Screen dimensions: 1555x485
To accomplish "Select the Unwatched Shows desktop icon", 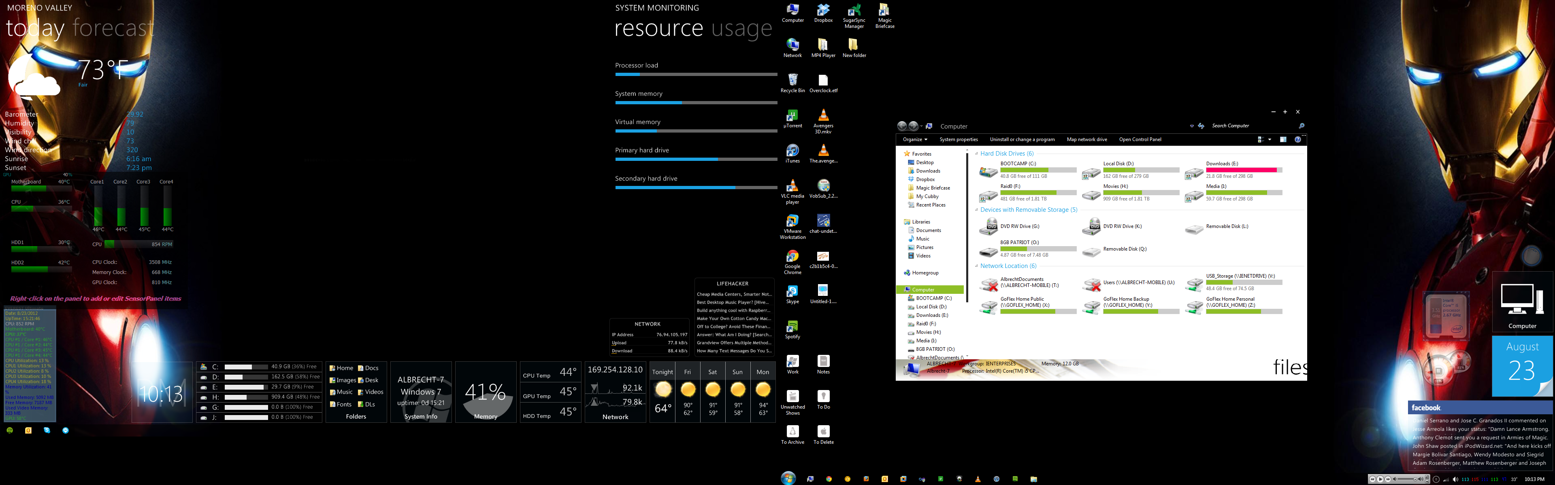I will pyautogui.click(x=792, y=403).
